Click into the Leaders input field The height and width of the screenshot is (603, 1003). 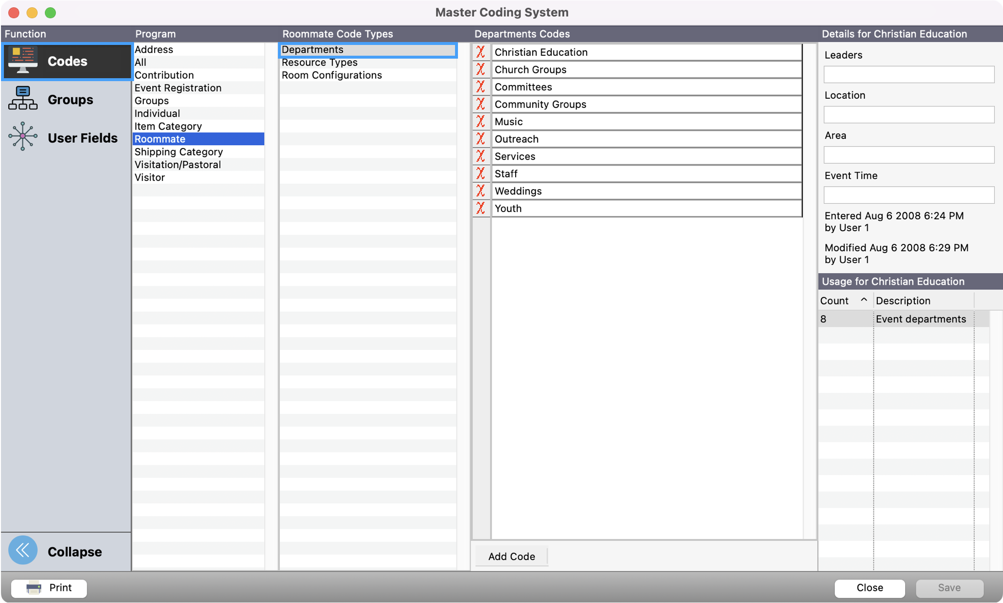909,75
